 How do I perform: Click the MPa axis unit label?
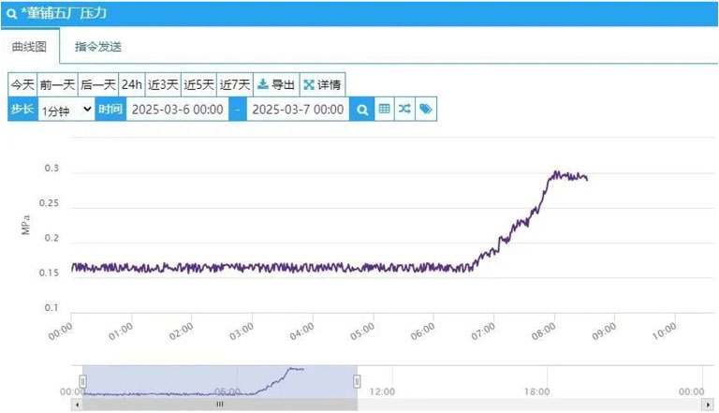(25, 226)
